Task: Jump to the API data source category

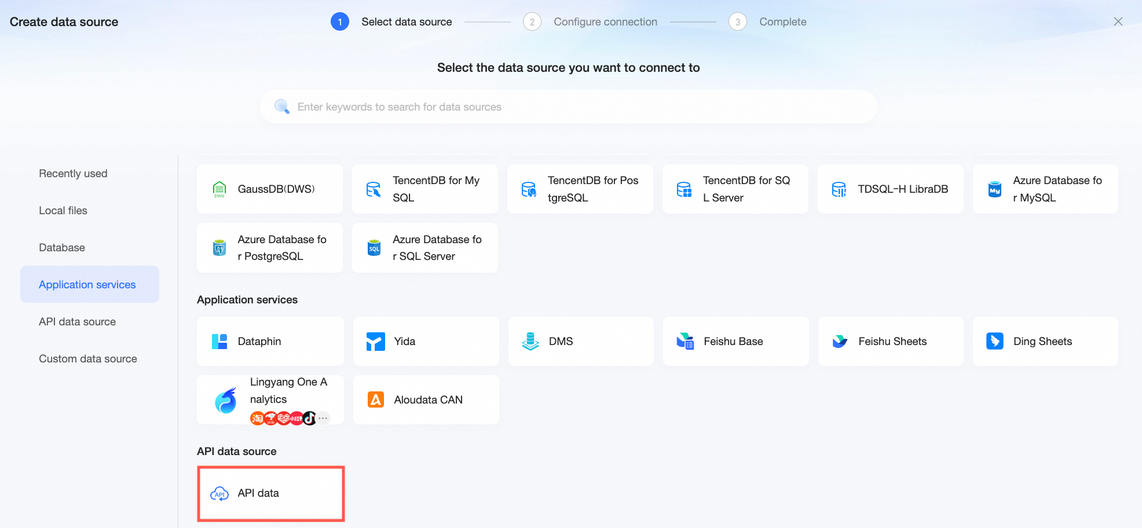Action: tap(90, 322)
